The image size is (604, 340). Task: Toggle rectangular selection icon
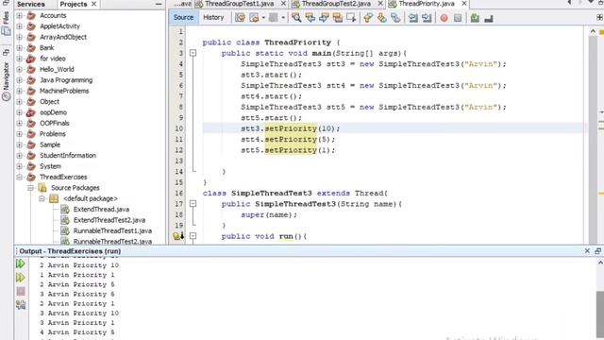coord(351,18)
